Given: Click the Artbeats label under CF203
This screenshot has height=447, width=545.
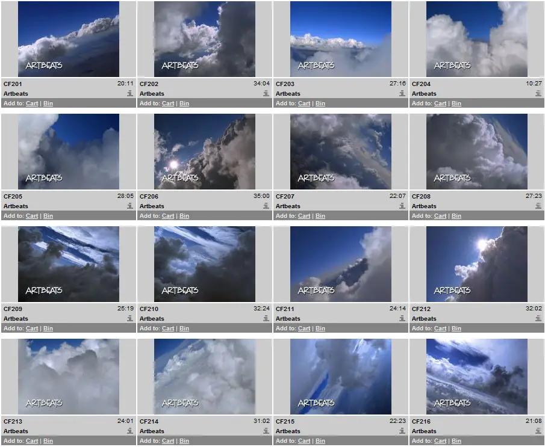Looking at the screenshot, I should pos(288,93).
